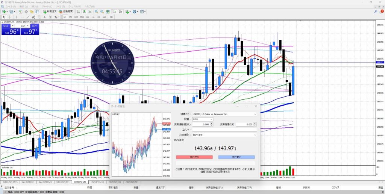Click the red 成行売り market sell button
Viewport: 385px width, 194px height.
194,157
